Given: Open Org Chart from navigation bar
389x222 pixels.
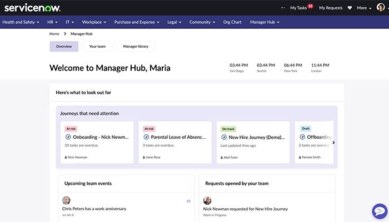Looking at the screenshot, I should click(232, 22).
